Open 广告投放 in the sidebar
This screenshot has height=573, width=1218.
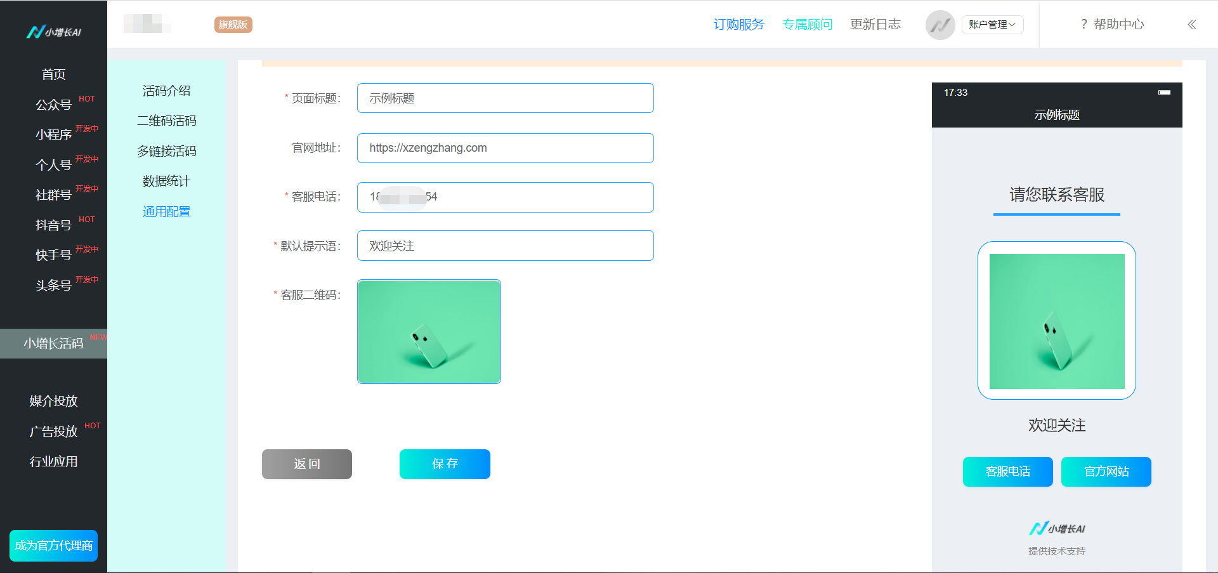pyautogui.click(x=53, y=431)
